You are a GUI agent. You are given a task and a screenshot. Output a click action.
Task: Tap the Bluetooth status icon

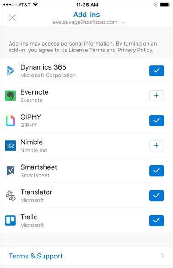(156, 5)
